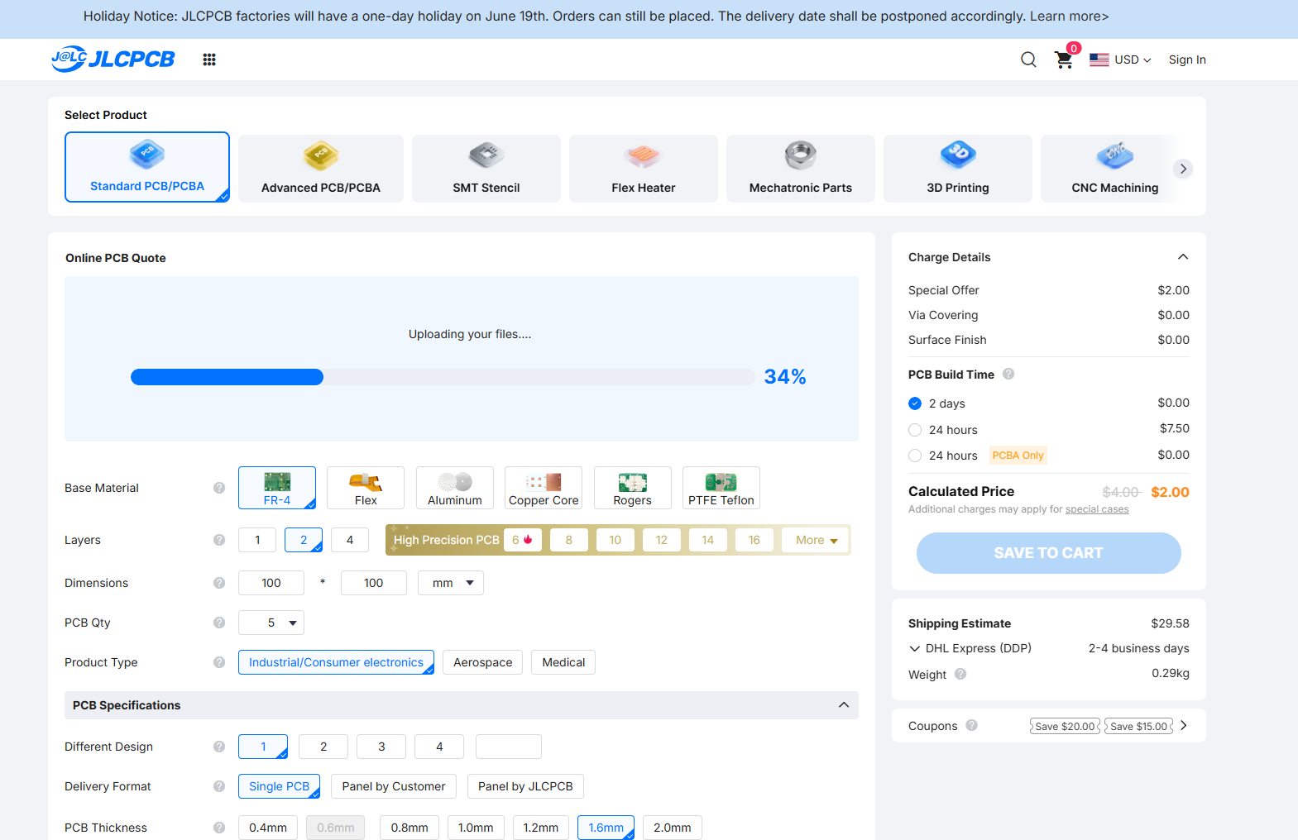The height and width of the screenshot is (840, 1298).
Task: Select 4 layers option
Action: pyautogui.click(x=350, y=540)
